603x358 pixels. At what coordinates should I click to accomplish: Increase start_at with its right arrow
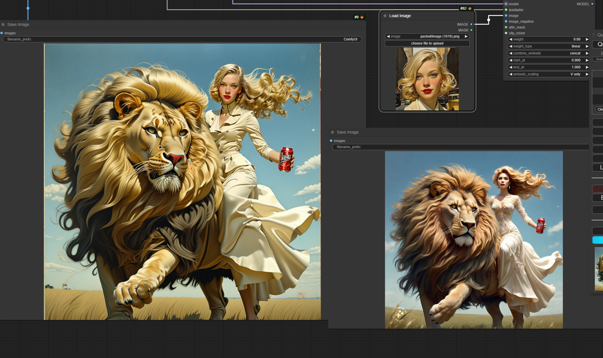click(x=587, y=60)
